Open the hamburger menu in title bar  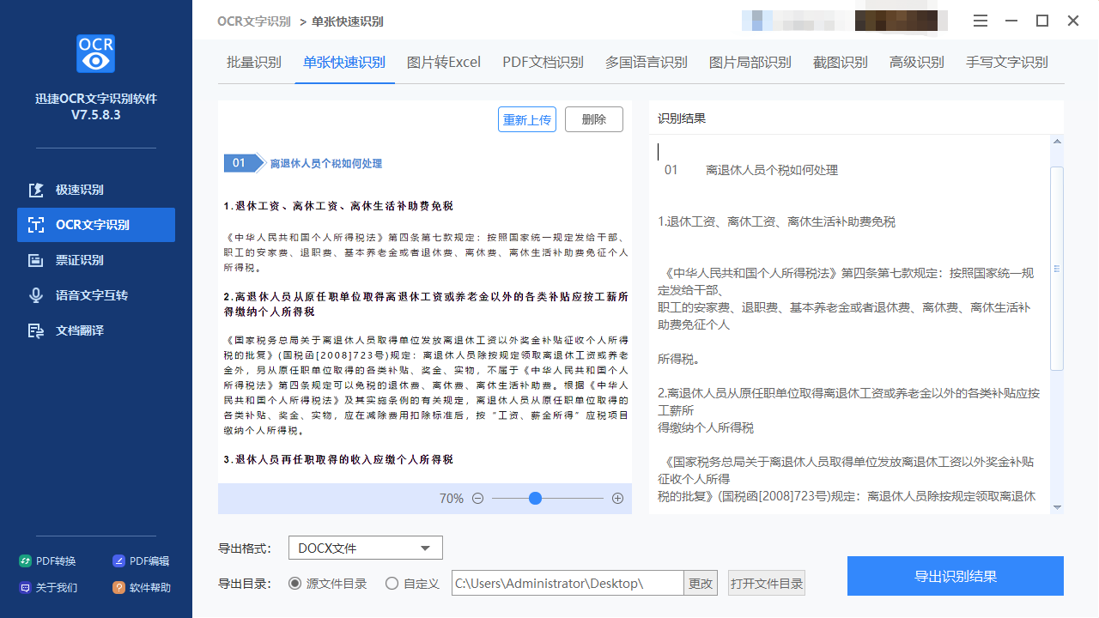coord(981,21)
